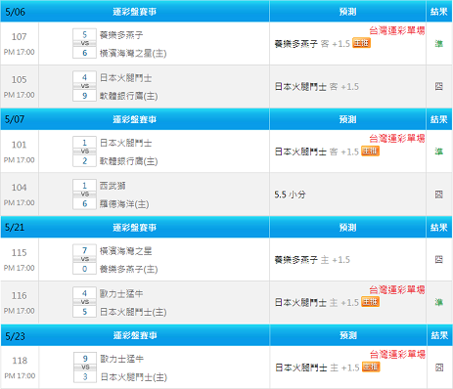Click away team 西武獅 in game 104

pos(113,186)
